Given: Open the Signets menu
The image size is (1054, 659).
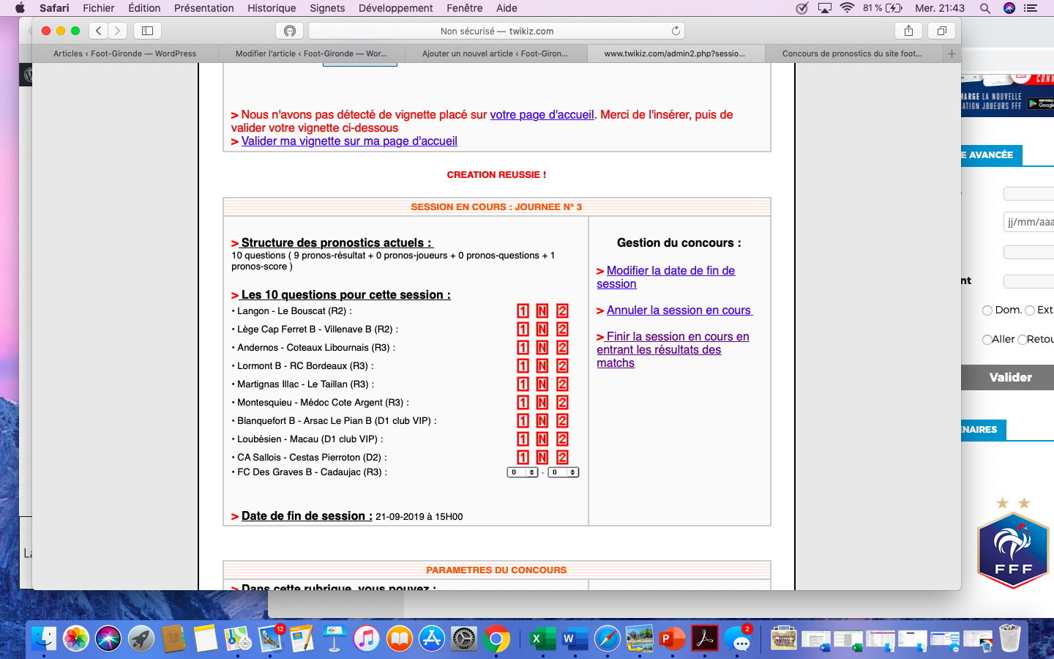Looking at the screenshot, I should coord(327,8).
